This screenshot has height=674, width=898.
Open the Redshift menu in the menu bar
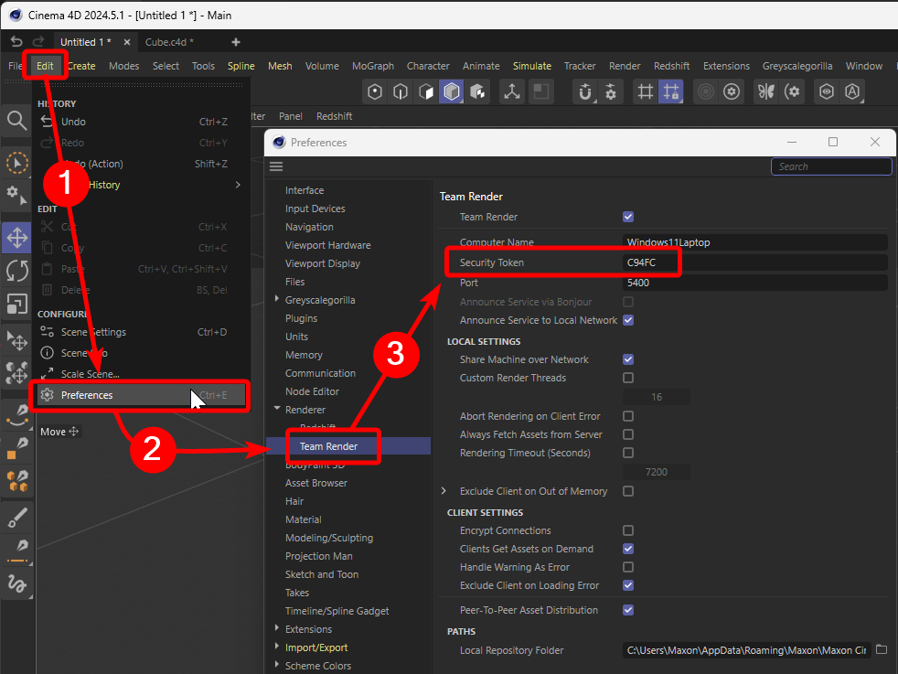click(671, 66)
